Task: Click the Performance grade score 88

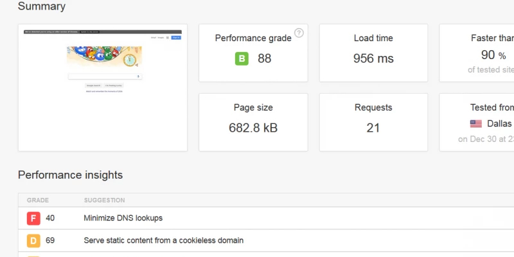Action: [x=264, y=59]
